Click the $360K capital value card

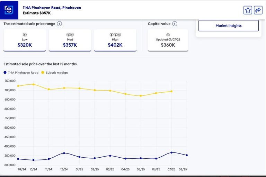[168, 40]
